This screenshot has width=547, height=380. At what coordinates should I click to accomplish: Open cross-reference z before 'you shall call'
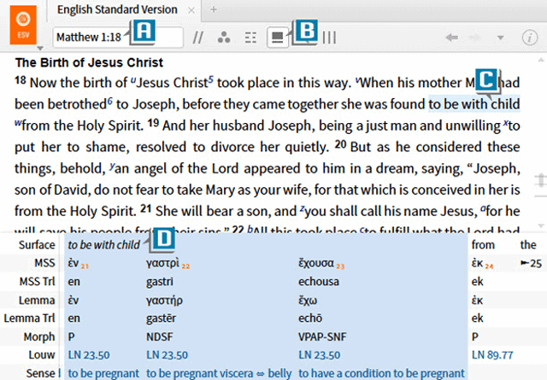click(302, 209)
